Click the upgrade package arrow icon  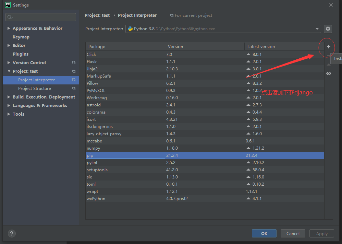point(329,65)
